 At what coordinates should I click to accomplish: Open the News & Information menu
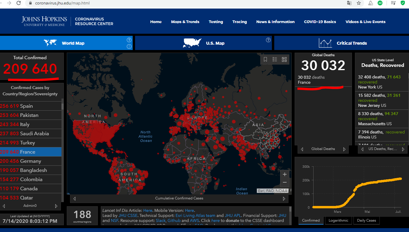click(x=275, y=22)
